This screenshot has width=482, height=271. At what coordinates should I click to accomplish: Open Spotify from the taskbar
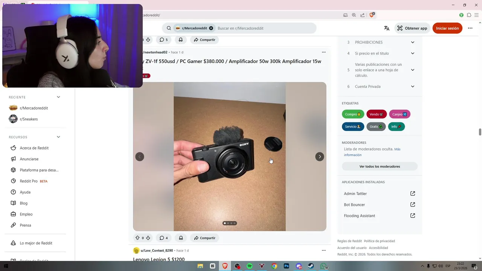point(249,266)
